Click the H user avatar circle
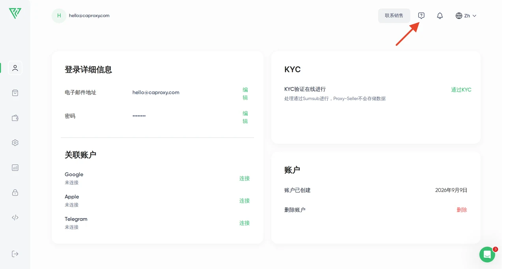 coord(59,16)
